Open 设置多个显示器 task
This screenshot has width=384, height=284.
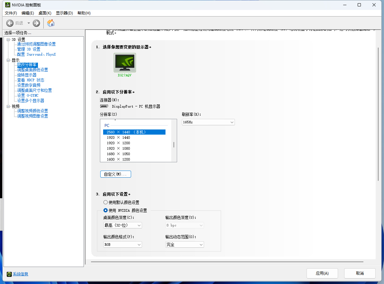[31, 101]
